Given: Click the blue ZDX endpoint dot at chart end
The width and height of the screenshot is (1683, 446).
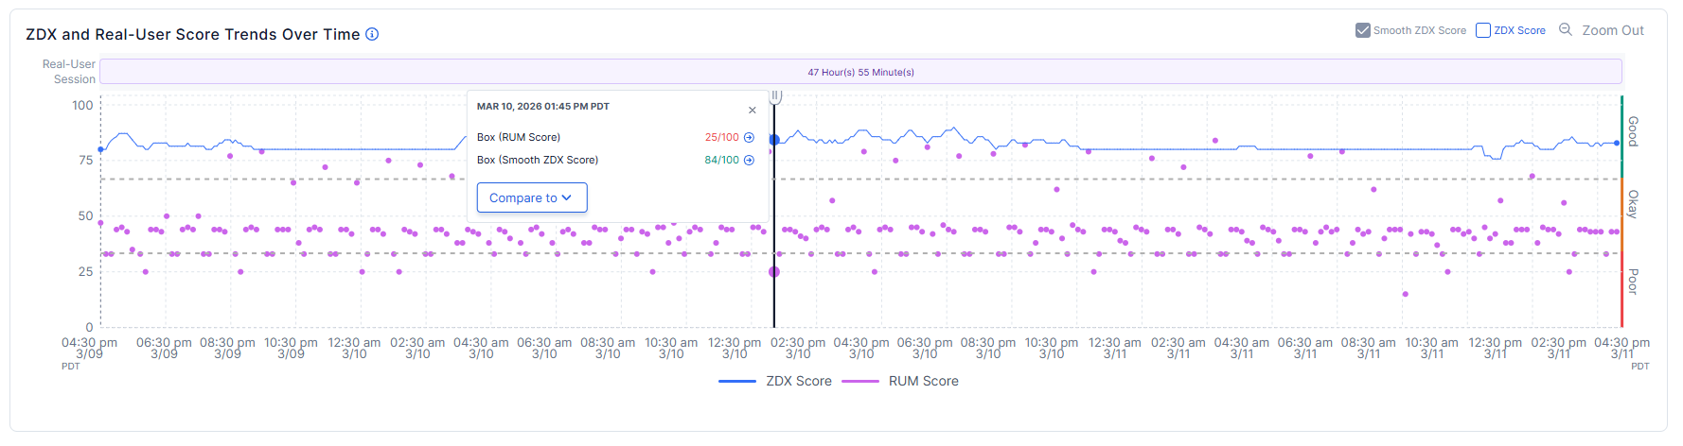Looking at the screenshot, I should [x=1617, y=144].
